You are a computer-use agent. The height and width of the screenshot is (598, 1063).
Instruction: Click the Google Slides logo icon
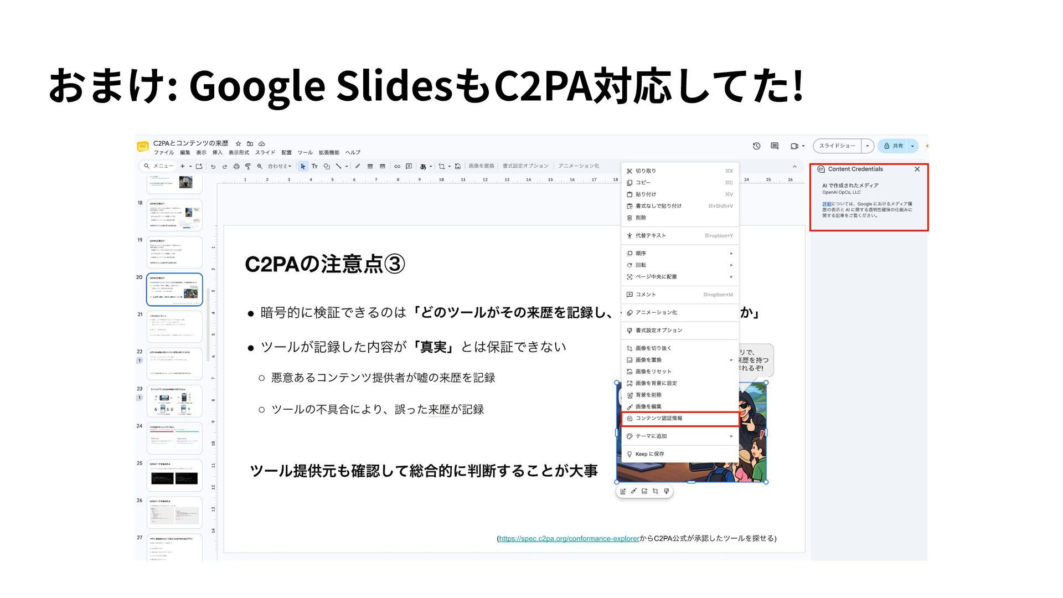[142, 147]
